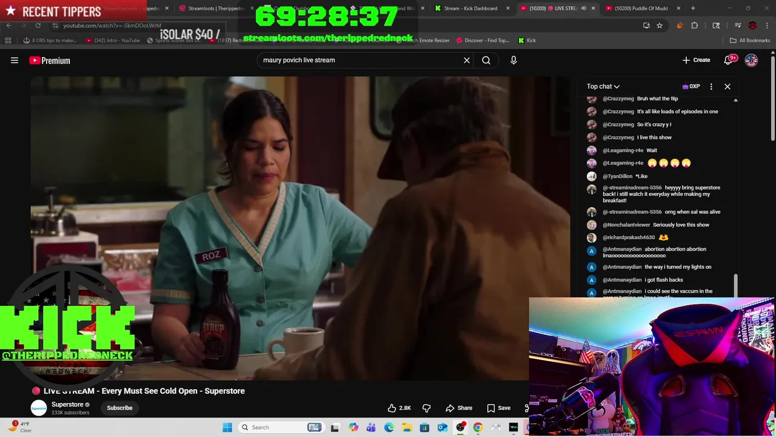Launch Copilot from taskbar
The width and height of the screenshot is (776, 437).
point(353,427)
